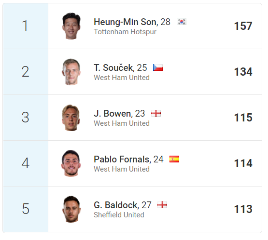Open the Sheffield United team link
268x240 pixels.
point(119,215)
